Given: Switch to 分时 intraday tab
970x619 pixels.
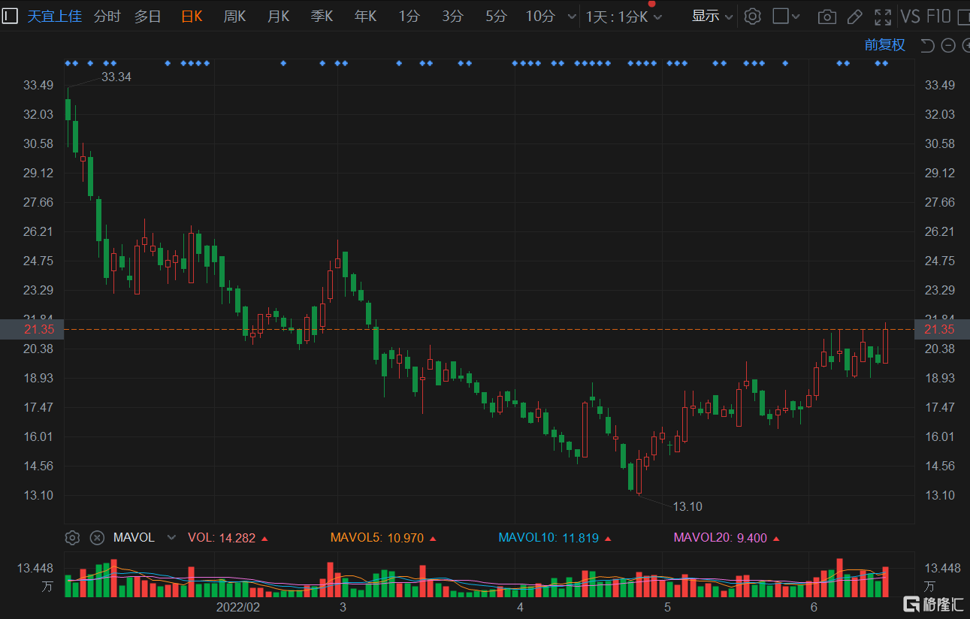Looking at the screenshot, I should [x=107, y=17].
